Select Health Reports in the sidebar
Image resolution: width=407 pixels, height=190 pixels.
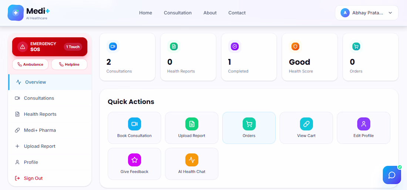tap(50, 114)
